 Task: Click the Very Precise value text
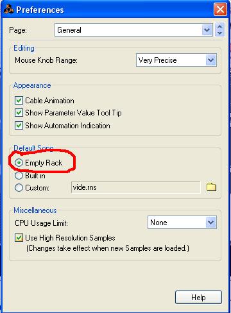pos(157,60)
